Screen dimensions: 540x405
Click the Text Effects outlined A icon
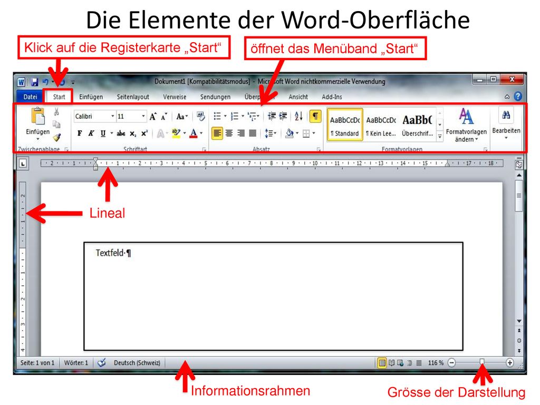160,133
